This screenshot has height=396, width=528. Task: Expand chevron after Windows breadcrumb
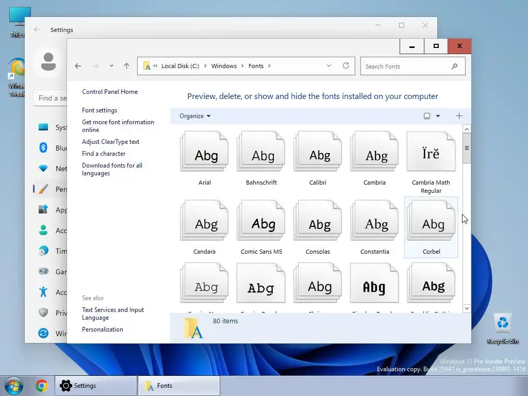[x=242, y=66]
